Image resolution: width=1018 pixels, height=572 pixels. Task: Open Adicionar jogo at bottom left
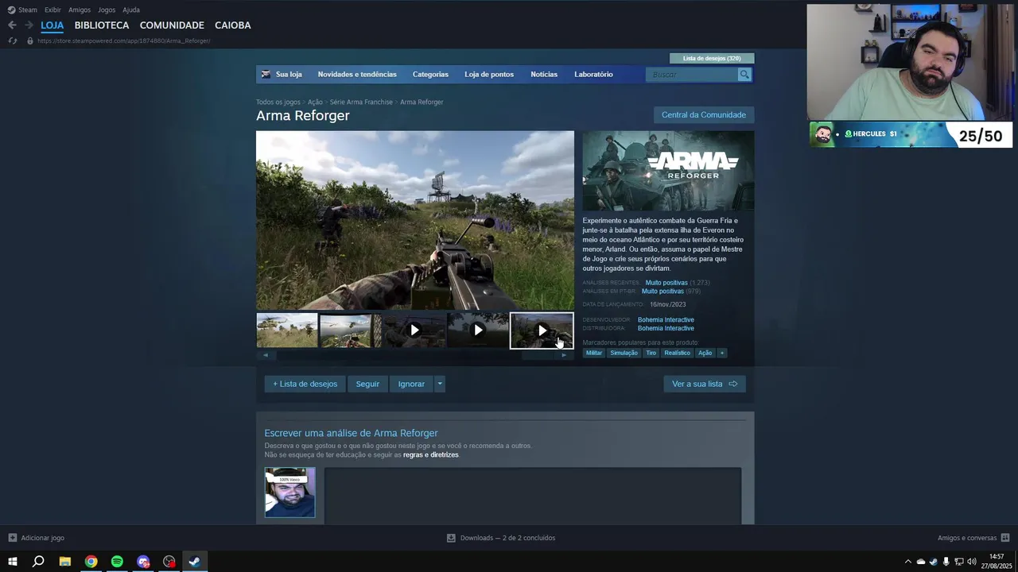pyautogui.click(x=37, y=538)
